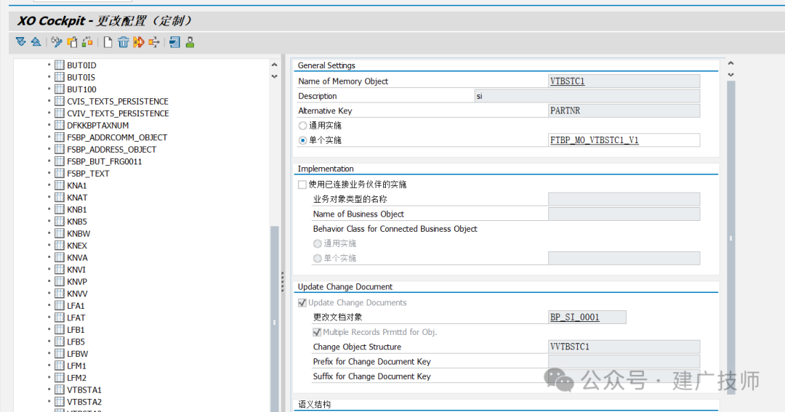Click the orange arrow activation icon

(x=139, y=42)
